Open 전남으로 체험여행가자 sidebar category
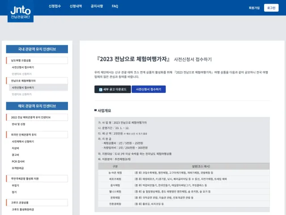Image resolution: width=286 pixels, height=215 pixels. [37, 81]
